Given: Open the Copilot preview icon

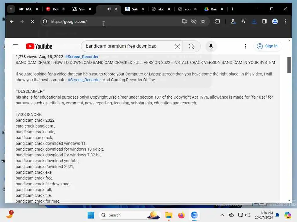Looking at the screenshot, I should pos(288,215).
